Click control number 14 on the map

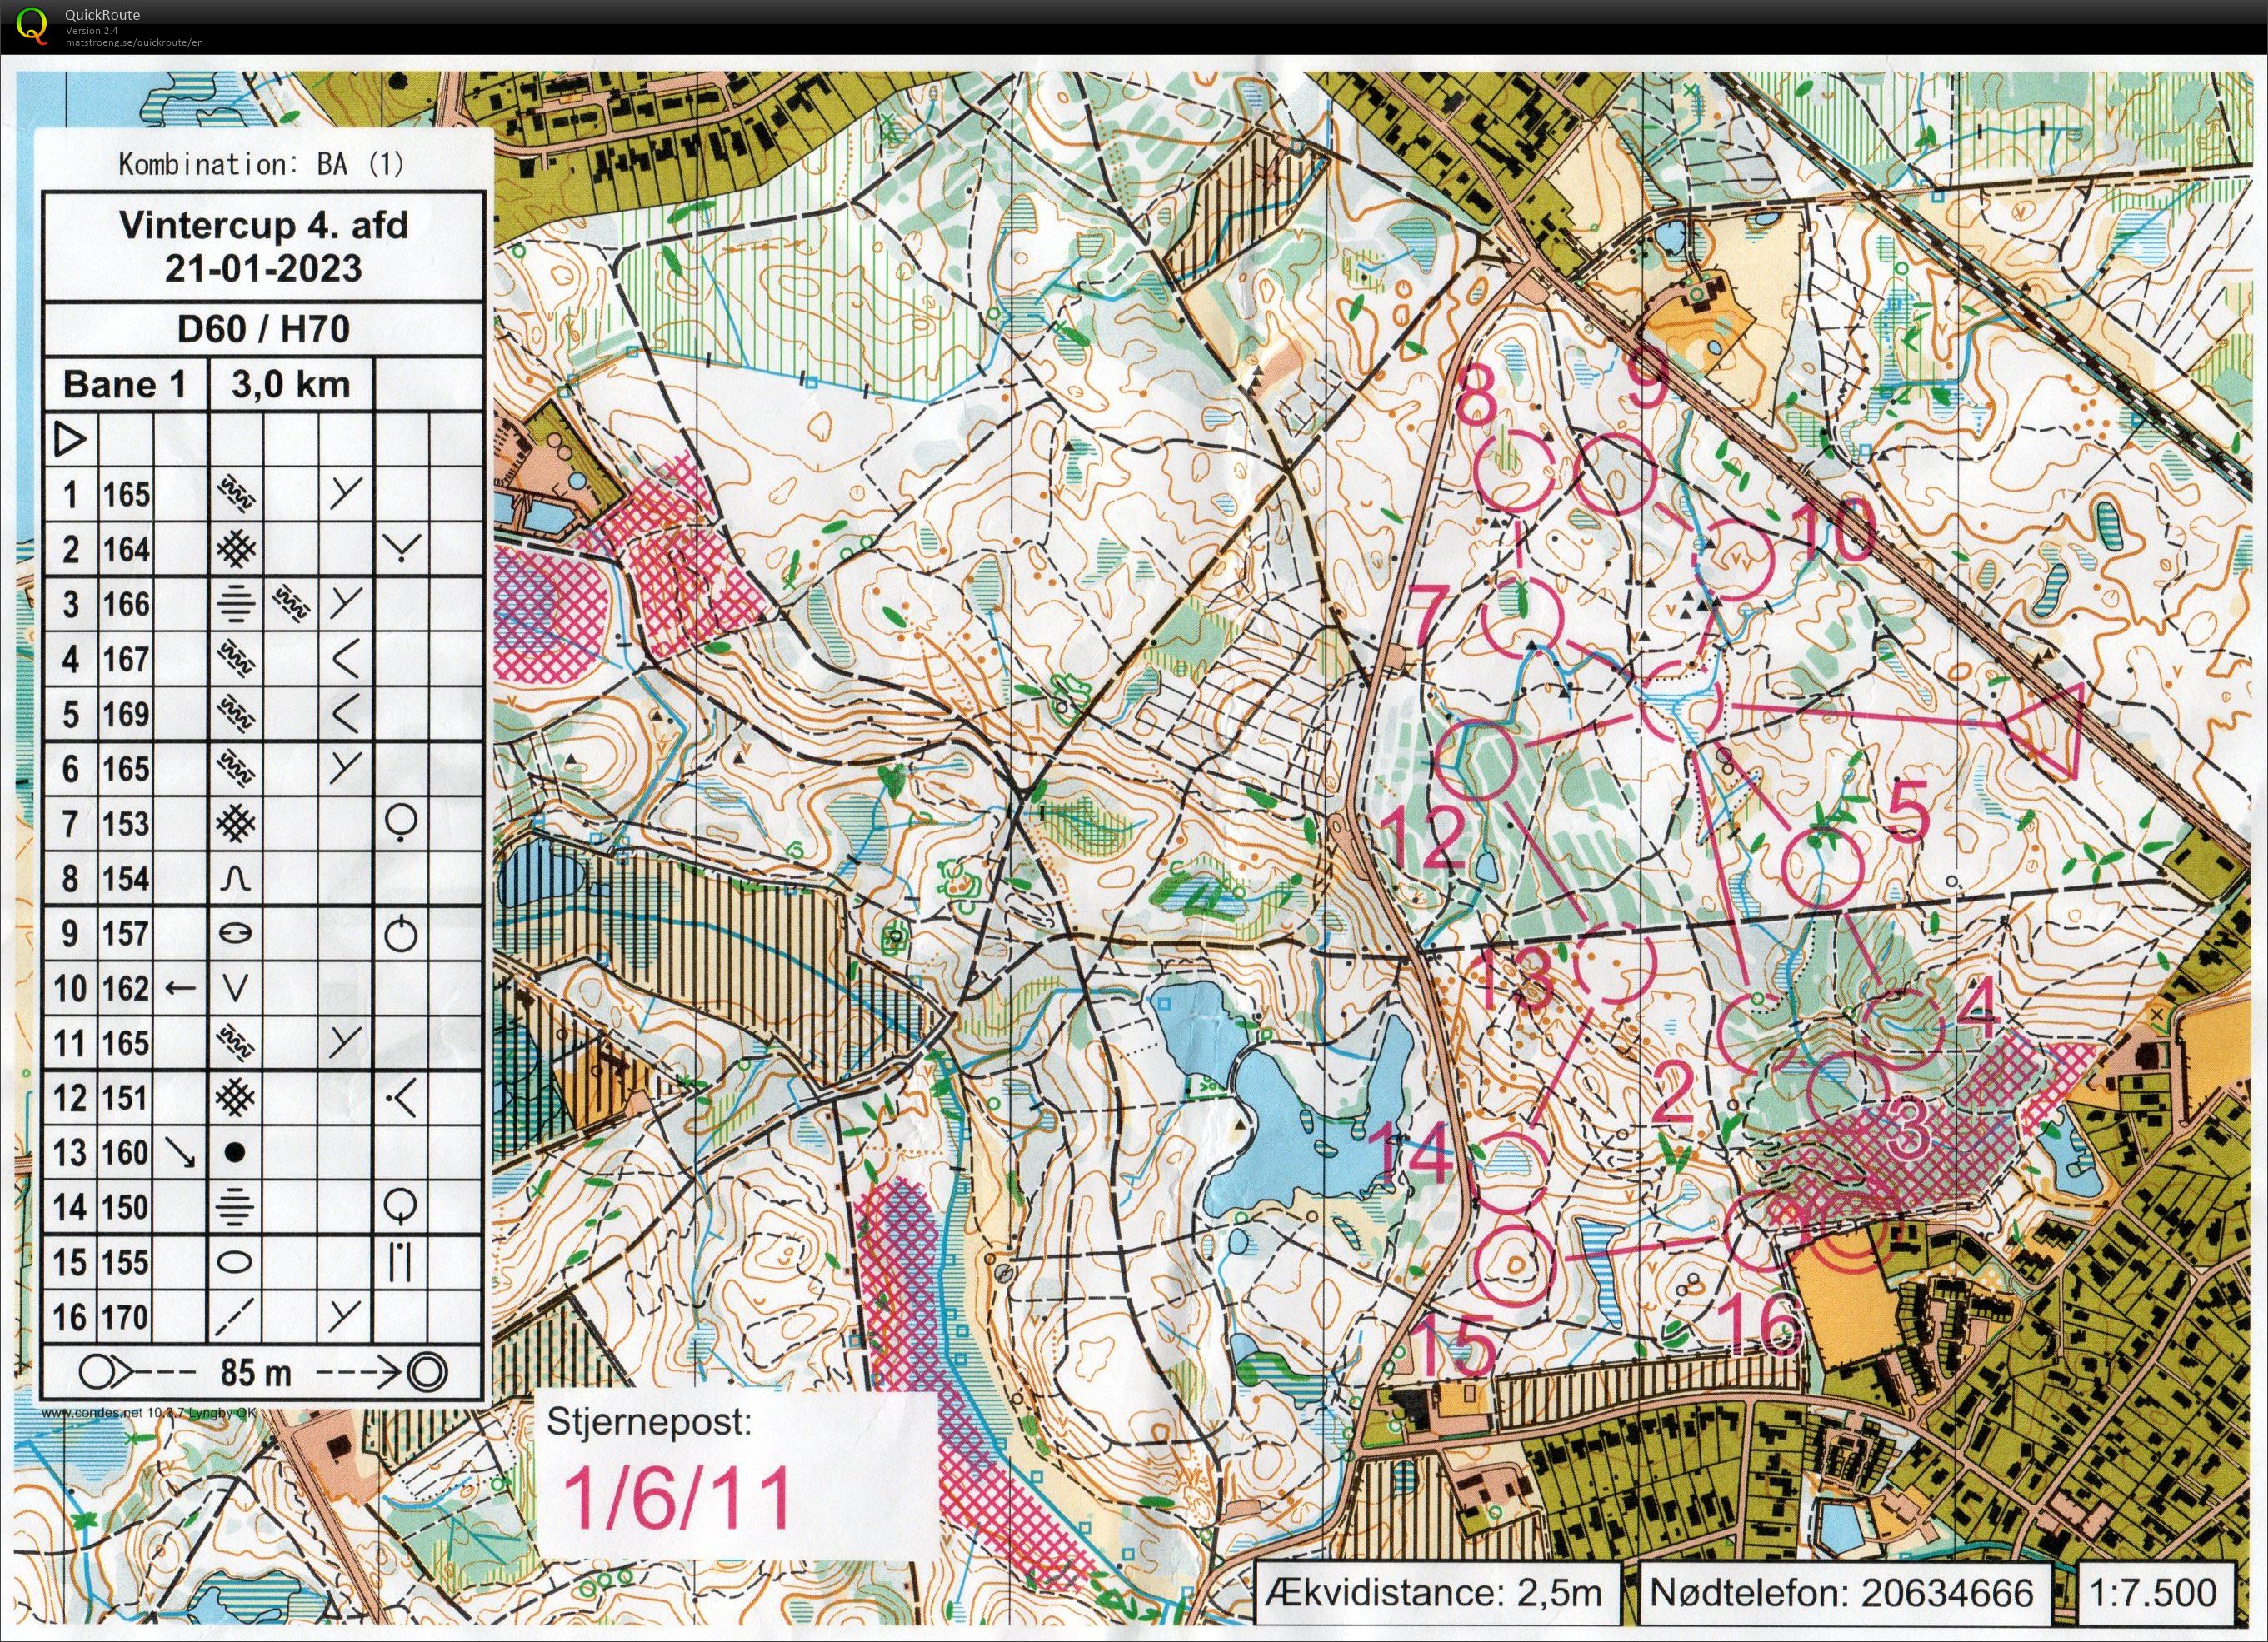1411,1152
